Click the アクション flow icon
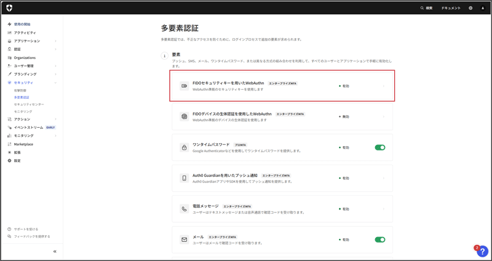The image size is (492, 261). (9, 119)
